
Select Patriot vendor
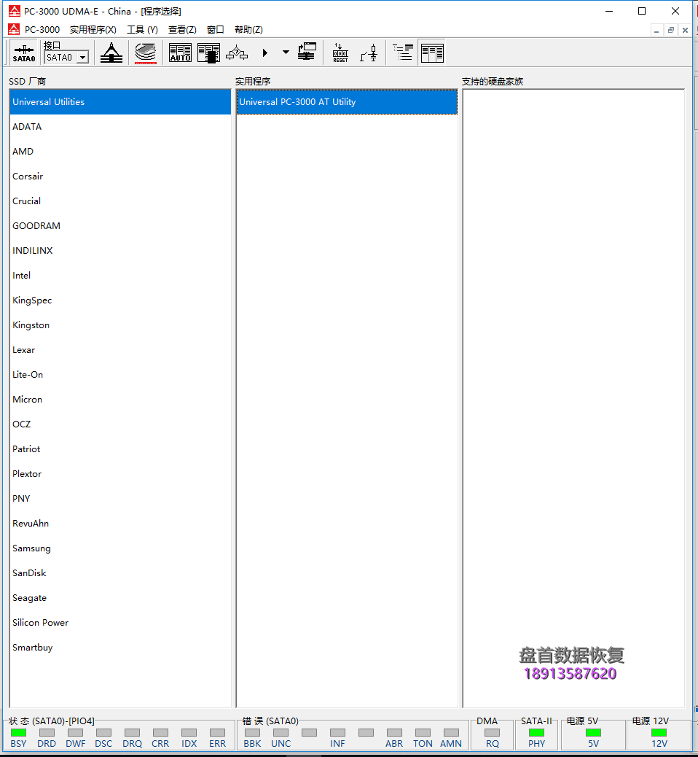point(120,449)
